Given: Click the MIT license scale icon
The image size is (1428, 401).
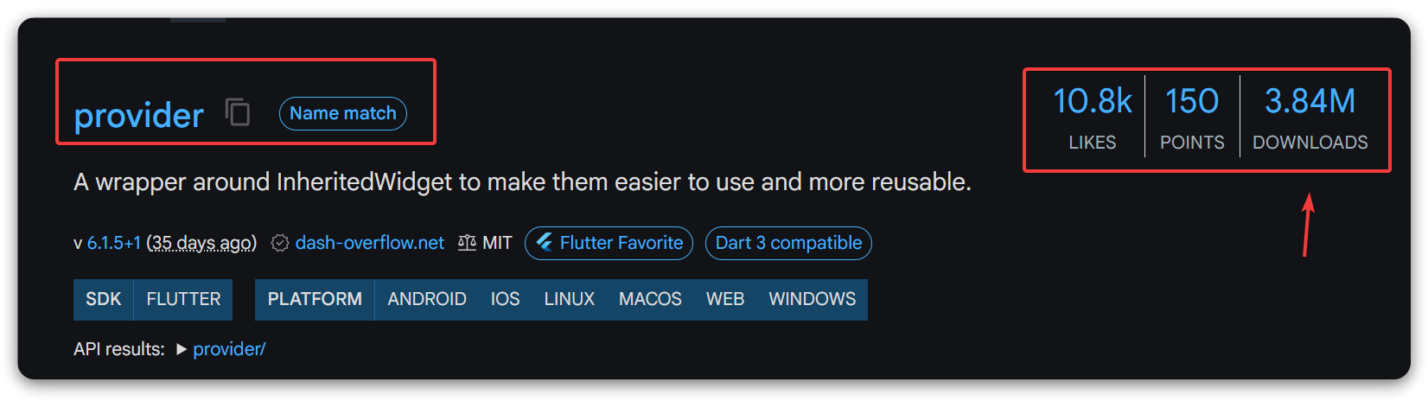Looking at the screenshot, I should pos(467,243).
